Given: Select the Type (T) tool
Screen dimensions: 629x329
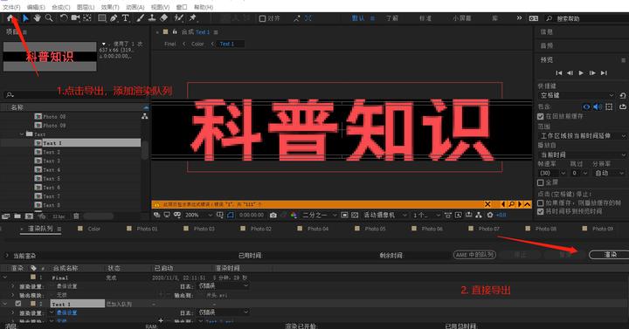Looking at the screenshot, I should click(x=126, y=18).
